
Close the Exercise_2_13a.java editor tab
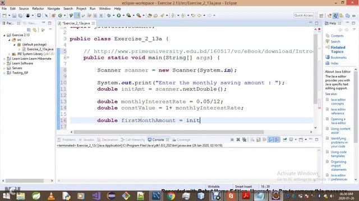pyautogui.click(x=94, y=23)
